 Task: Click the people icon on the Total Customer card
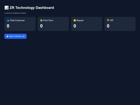pos(8,20)
